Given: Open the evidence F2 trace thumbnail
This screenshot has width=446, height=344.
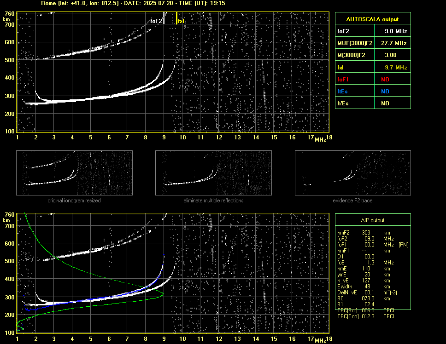Looking at the screenshot, I should (353, 173).
